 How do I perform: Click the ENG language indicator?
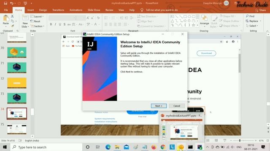[239, 147]
